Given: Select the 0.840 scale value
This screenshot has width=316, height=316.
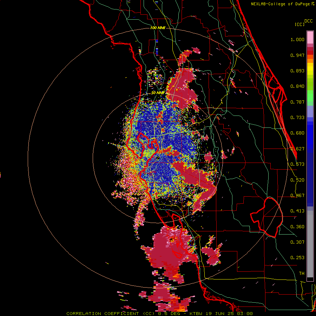Looking at the screenshot, I should pyautogui.click(x=297, y=86).
